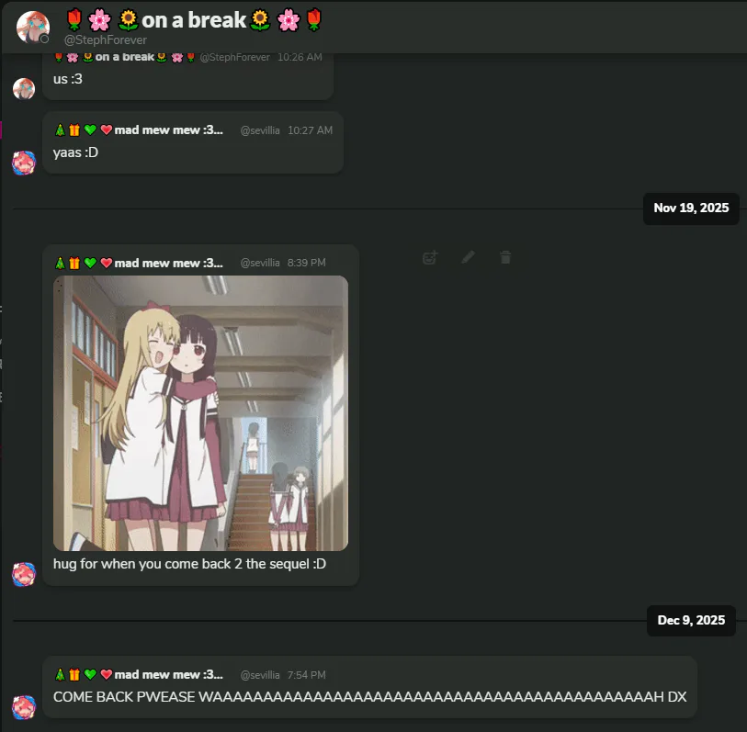Click the avatar beside 'COME BACK PWEASE' message
The height and width of the screenshot is (732, 747).
click(24, 707)
